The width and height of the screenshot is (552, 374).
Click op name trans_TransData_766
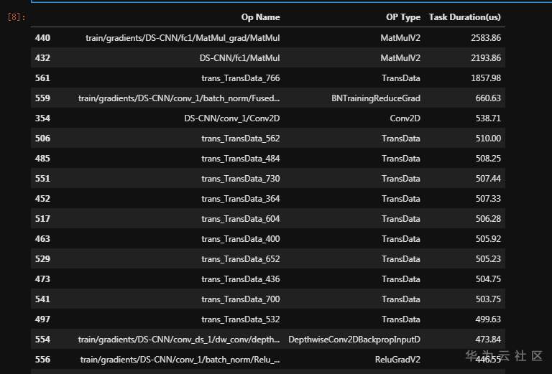click(241, 78)
